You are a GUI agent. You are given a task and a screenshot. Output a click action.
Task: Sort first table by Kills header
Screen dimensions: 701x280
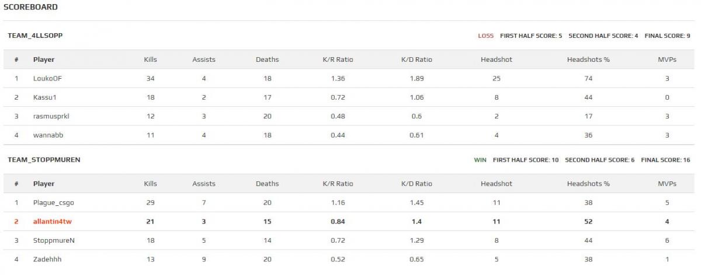151,60
